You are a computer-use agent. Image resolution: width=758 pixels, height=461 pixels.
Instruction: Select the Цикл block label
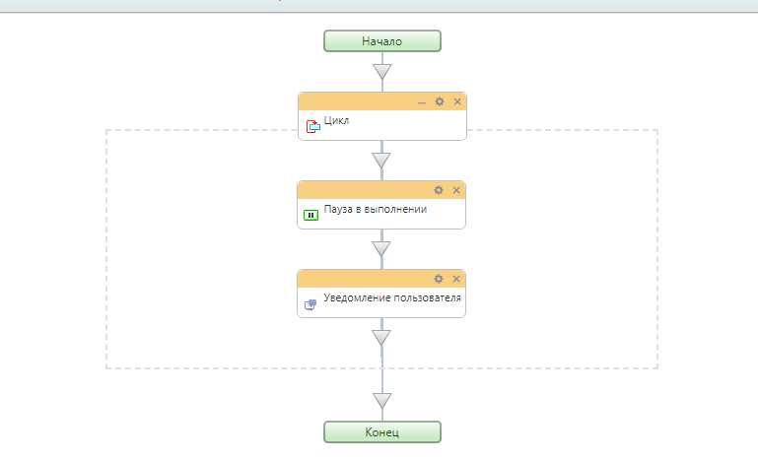tap(336, 120)
